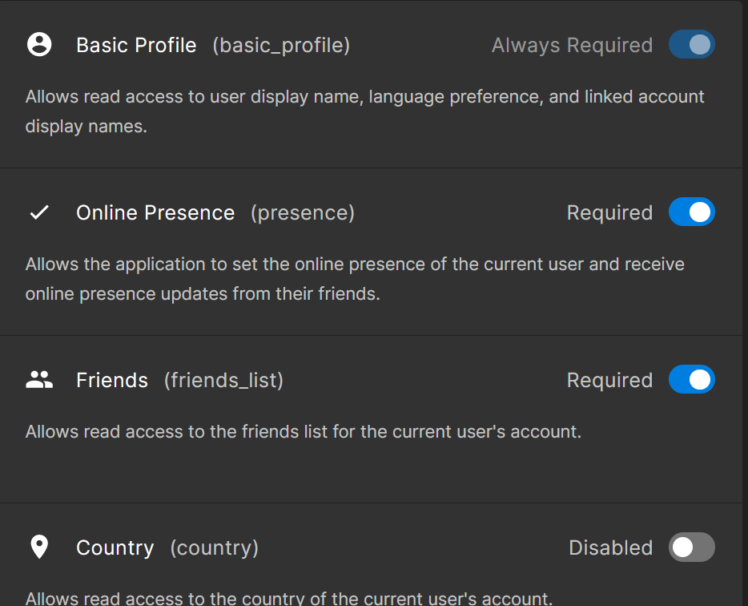Viewport: 748px width, 606px height.
Task: Click the friends list read access description
Action: pyautogui.click(x=303, y=431)
